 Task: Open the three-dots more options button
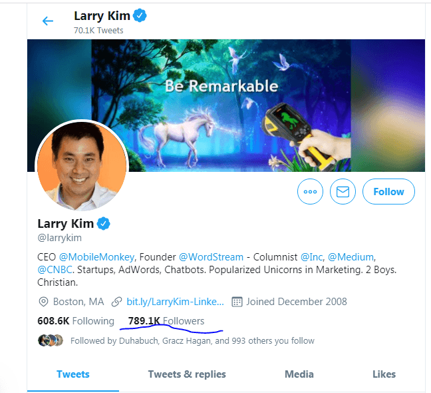click(310, 192)
